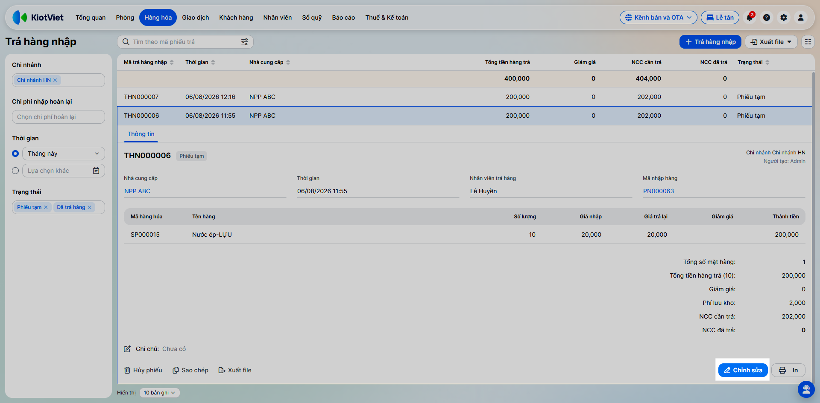This screenshot has height=403, width=820.
Task: Open supplier link NPP ABC in details
Action: pos(137,191)
